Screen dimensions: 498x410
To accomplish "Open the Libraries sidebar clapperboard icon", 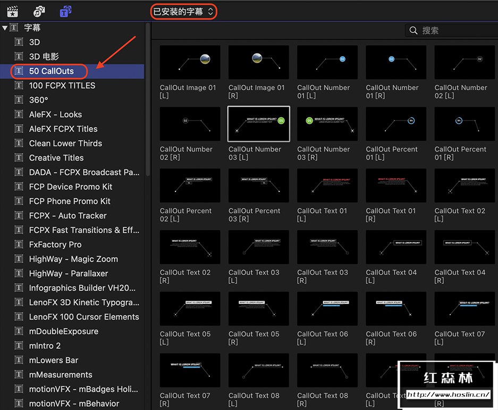I will (x=12, y=12).
